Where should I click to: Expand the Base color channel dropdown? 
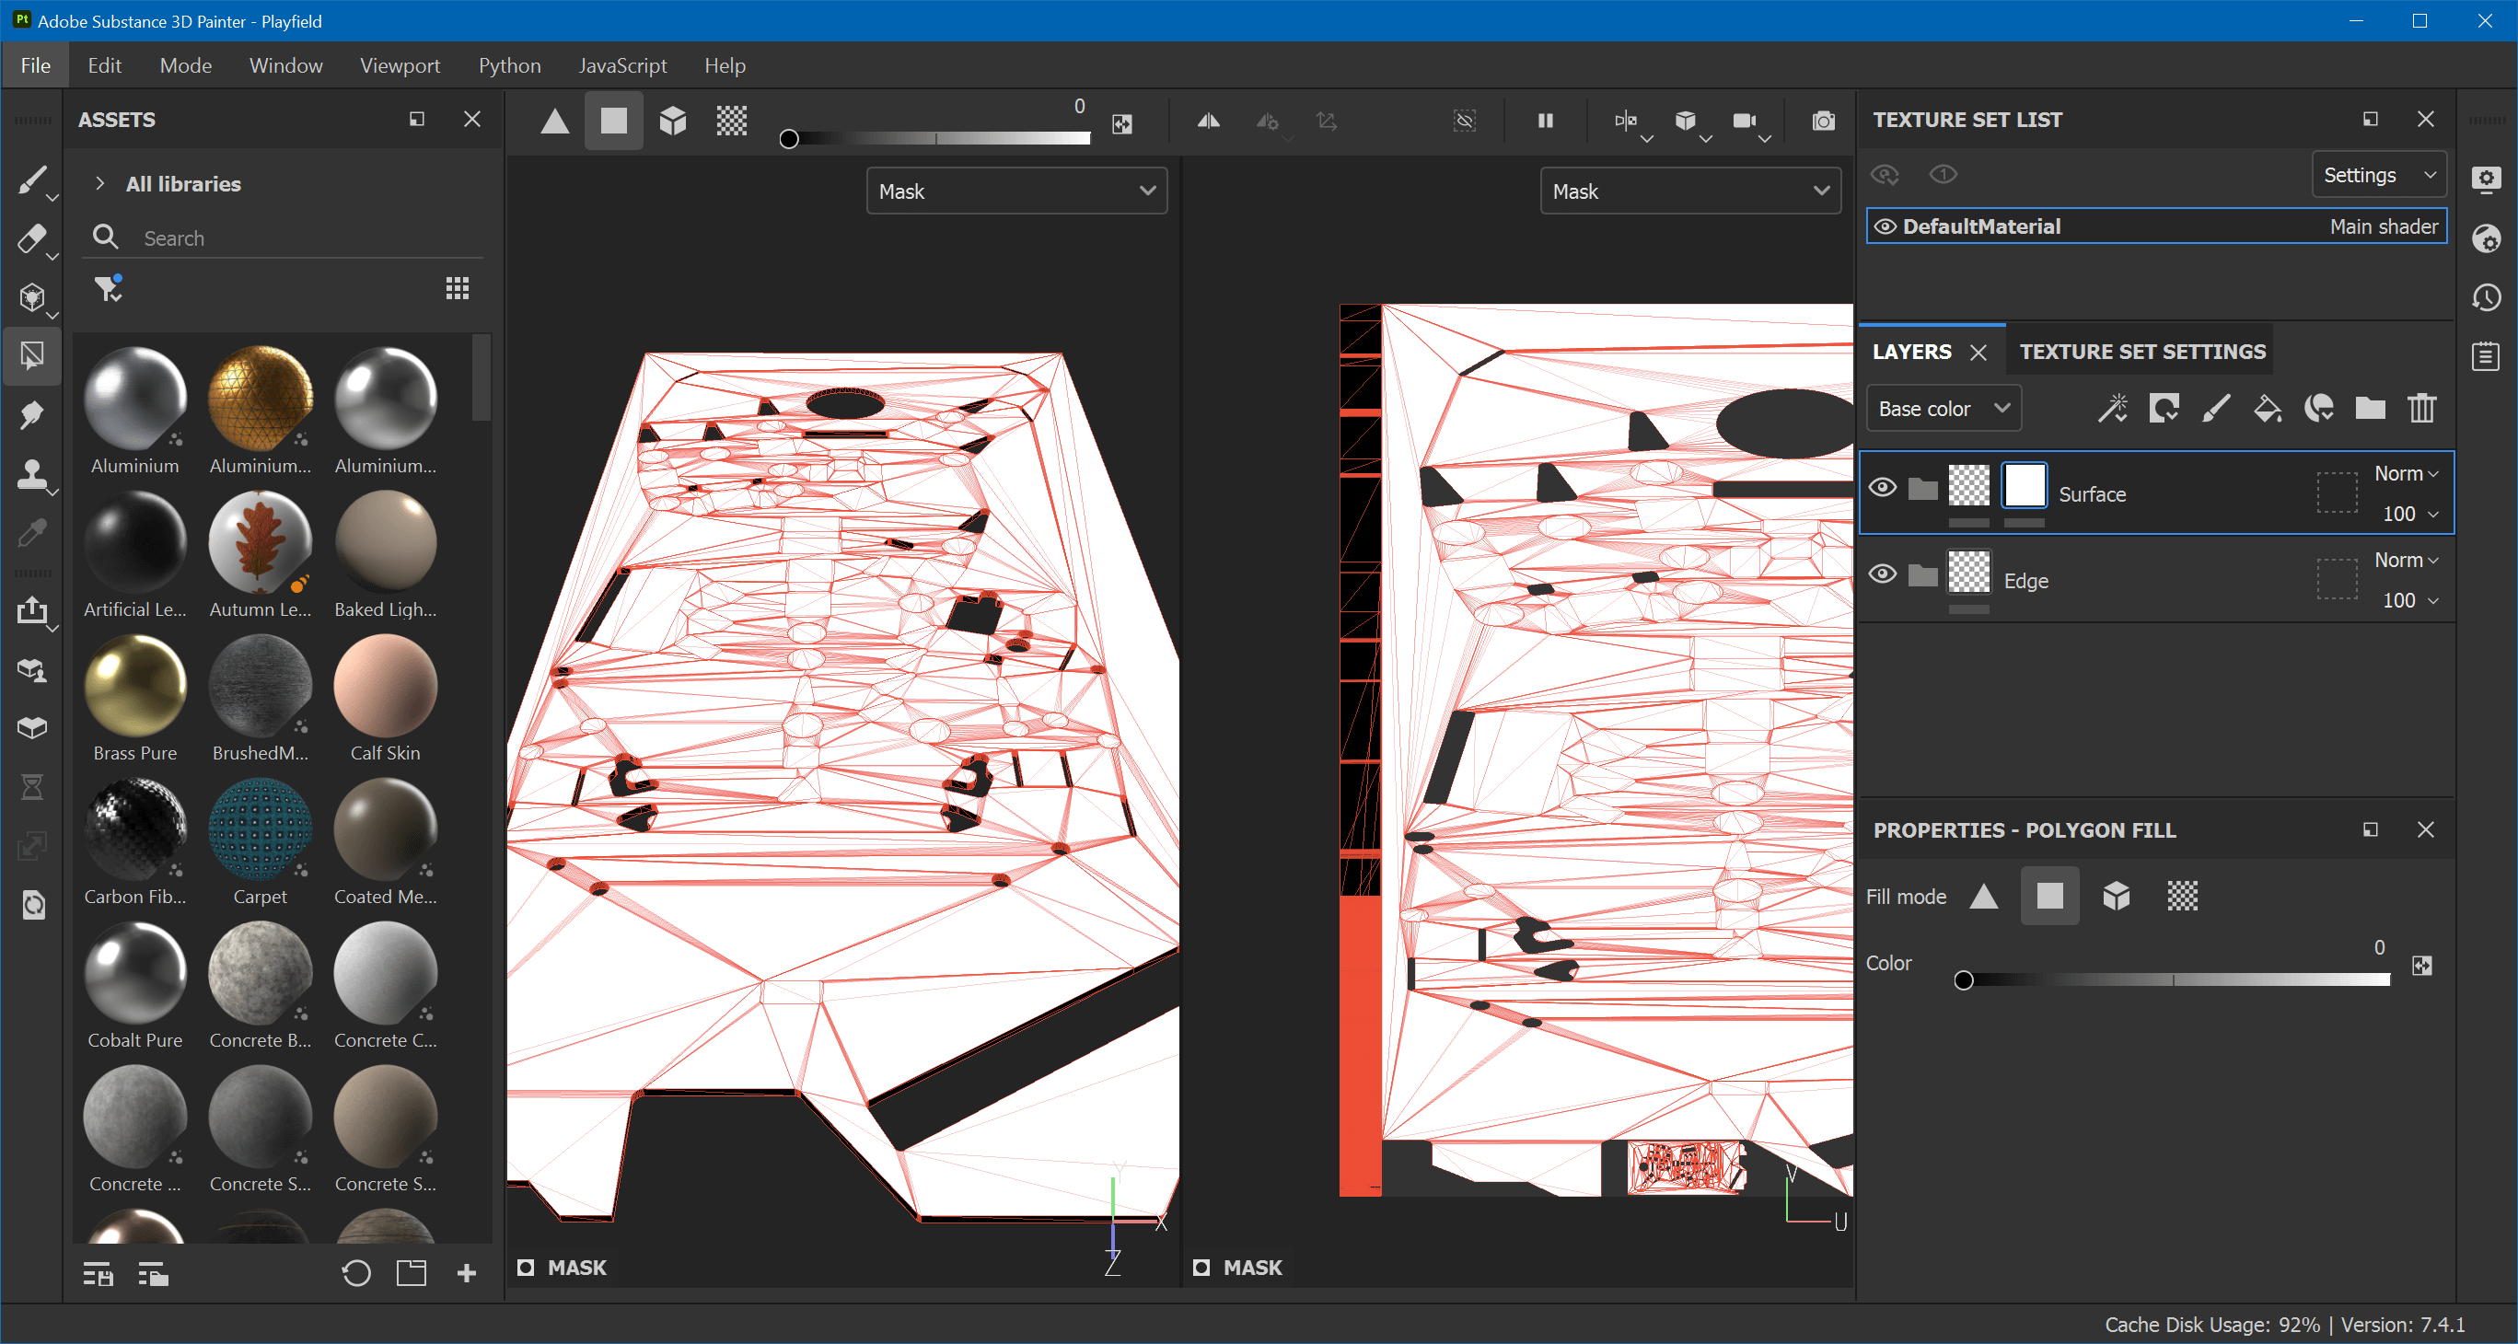1940,410
